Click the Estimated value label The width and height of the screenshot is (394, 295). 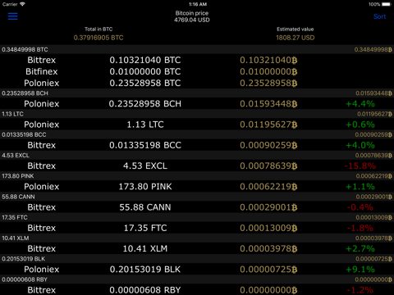295,29
